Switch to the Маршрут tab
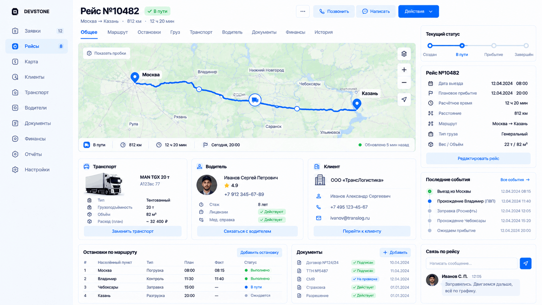This screenshot has height=305, width=542. pos(118,32)
